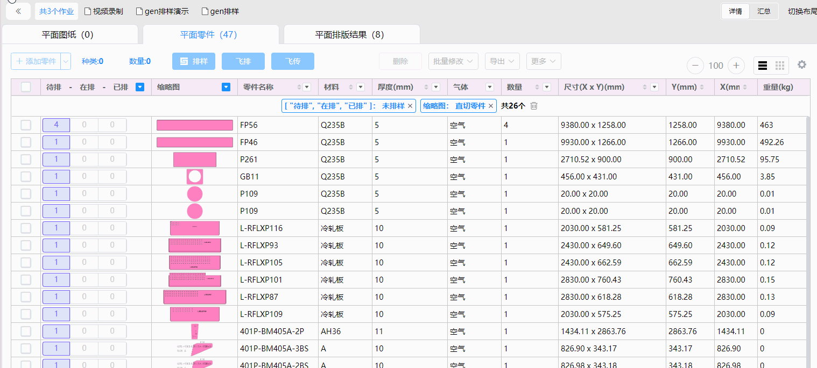Click the 排样 nesting button
This screenshot has width=817, height=368.
pos(194,61)
